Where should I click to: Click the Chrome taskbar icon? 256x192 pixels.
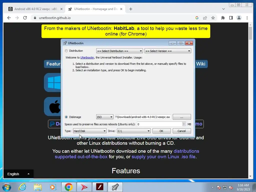(68, 187)
